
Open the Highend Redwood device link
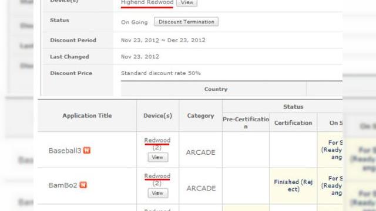click(147, 2)
